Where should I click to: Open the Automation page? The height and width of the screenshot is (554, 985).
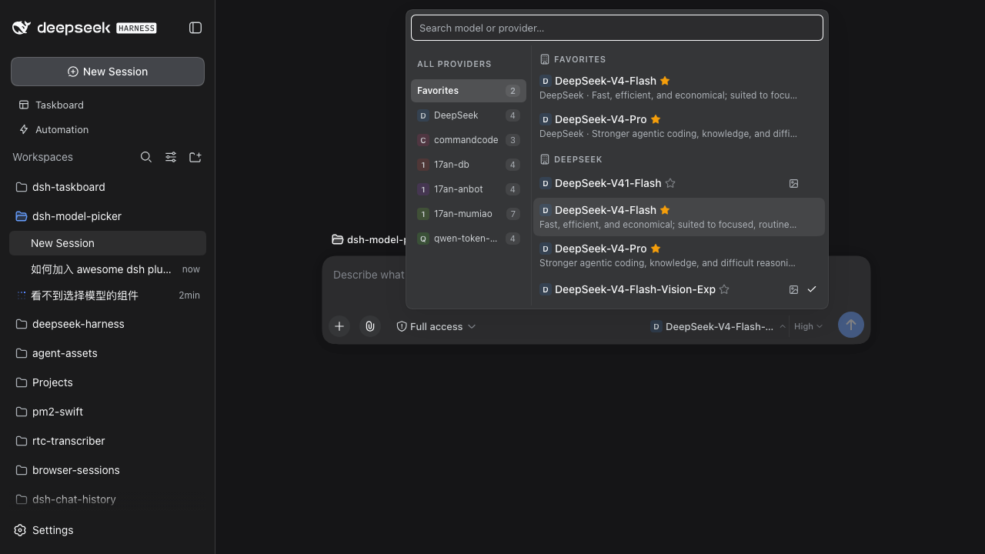pos(108,129)
